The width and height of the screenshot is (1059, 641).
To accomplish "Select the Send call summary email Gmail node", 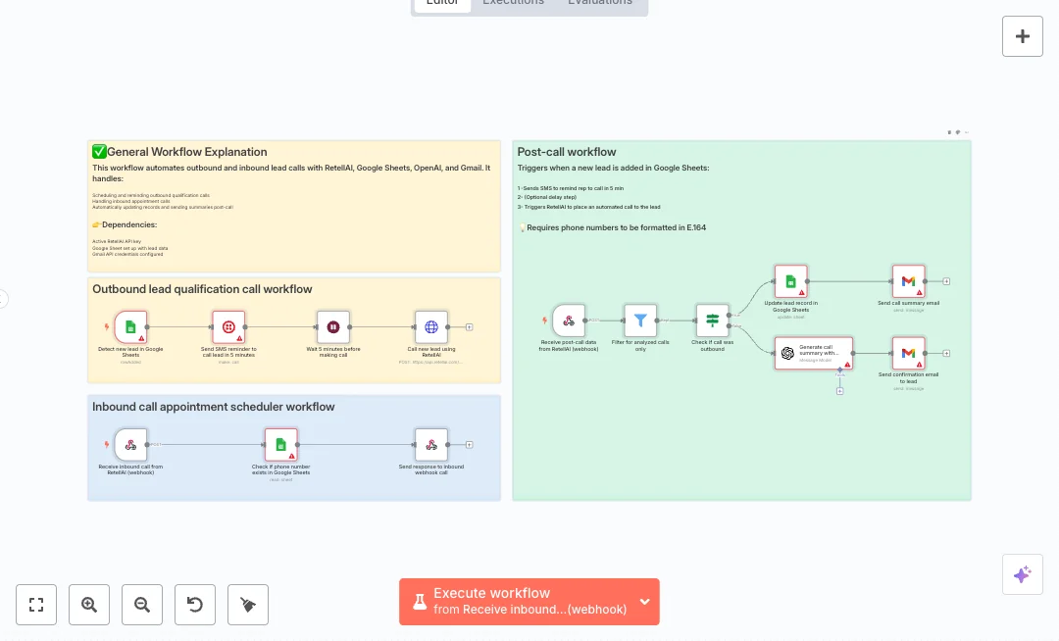I will pyautogui.click(x=908, y=281).
